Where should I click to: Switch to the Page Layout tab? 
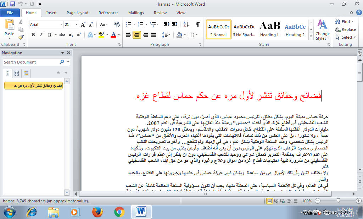(x=78, y=13)
